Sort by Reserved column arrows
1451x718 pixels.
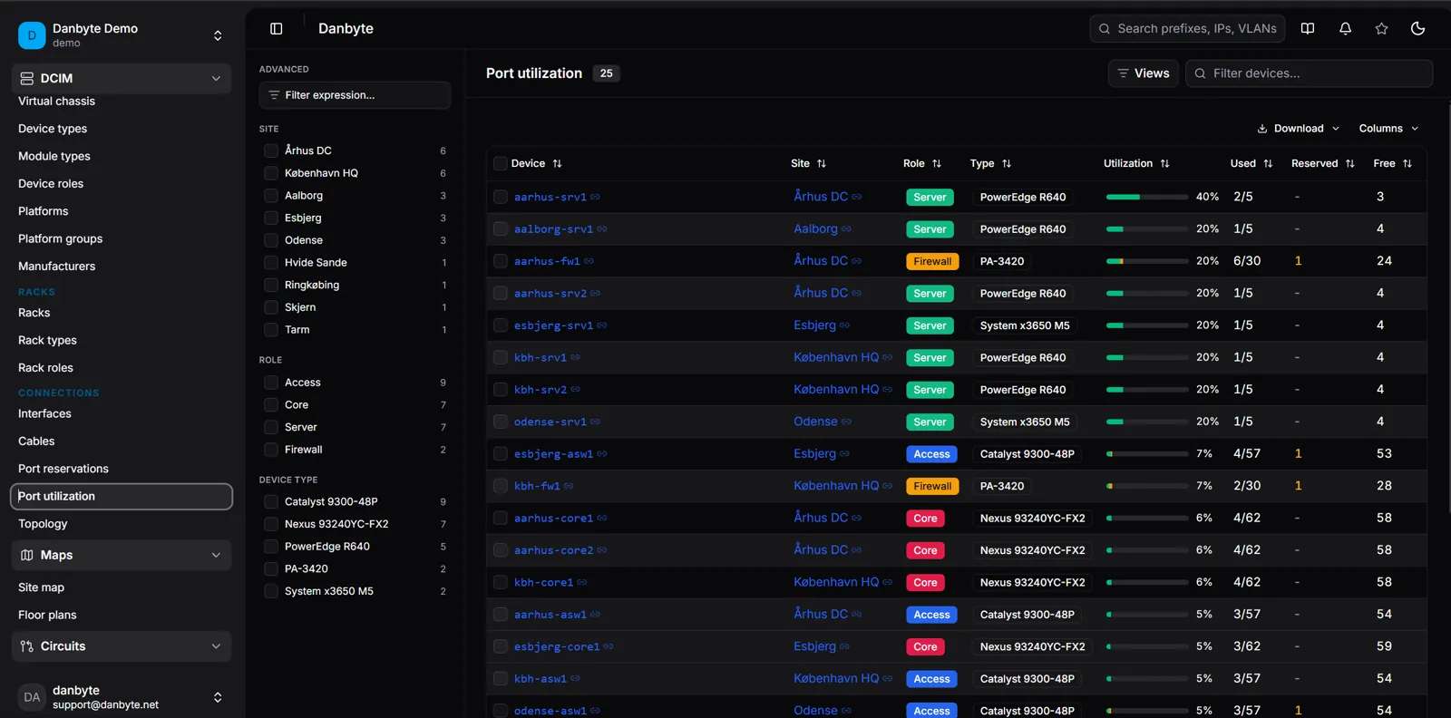point(1349,163)
